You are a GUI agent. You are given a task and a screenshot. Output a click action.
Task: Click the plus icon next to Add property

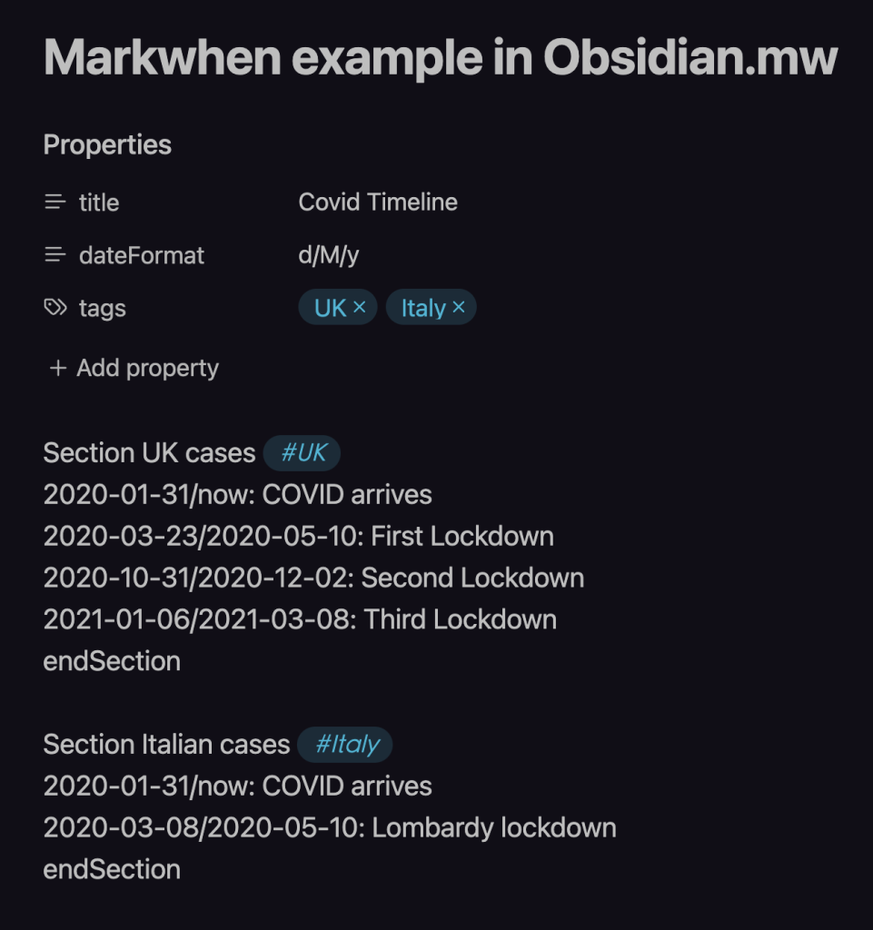pyautogui.click(x=56, y=368)
